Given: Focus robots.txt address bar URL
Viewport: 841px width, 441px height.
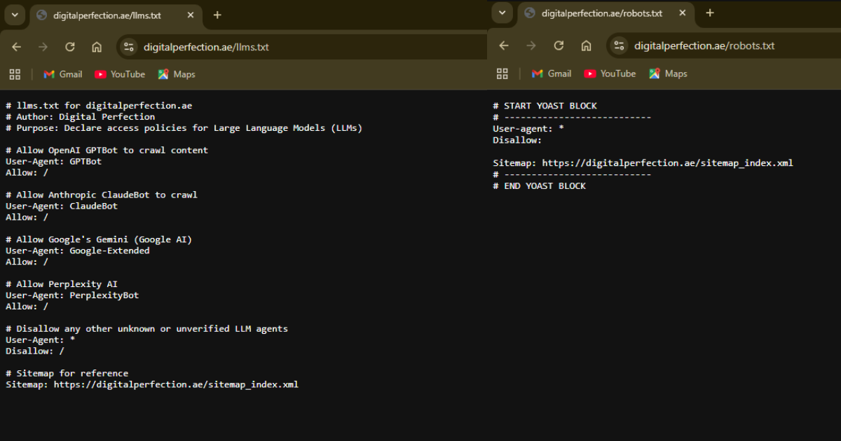Looking at the screenshot, I should tap(704, 45).
